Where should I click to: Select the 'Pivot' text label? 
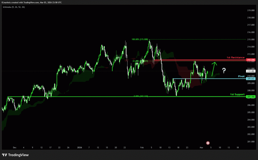[x=241, y=76]
